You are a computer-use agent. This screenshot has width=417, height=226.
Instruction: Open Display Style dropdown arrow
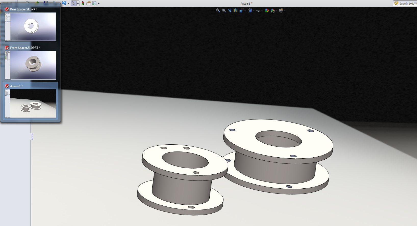click(x=254, y=11)
